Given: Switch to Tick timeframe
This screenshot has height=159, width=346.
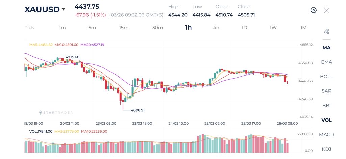Looking at the screenshot, I should 29,28.
